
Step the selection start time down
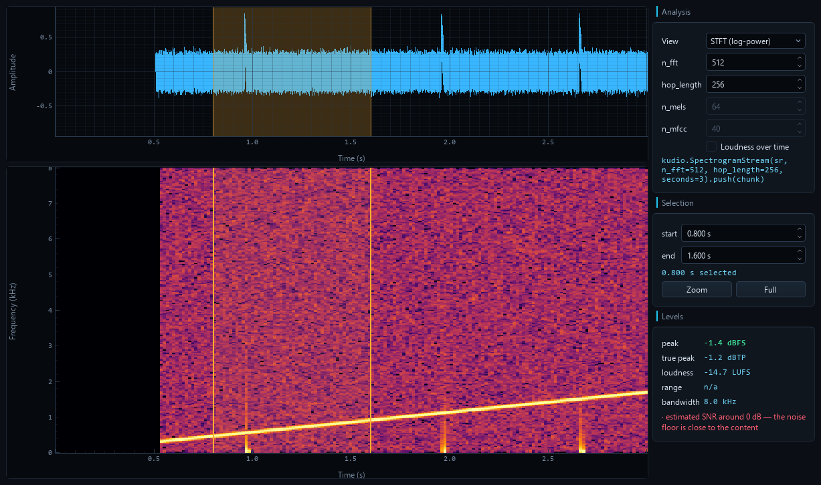pyautogui.click(x=800, y=237)
